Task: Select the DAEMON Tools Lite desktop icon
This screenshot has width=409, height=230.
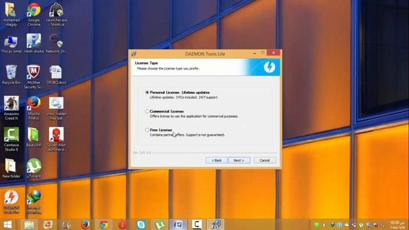Action: (12, 202)
